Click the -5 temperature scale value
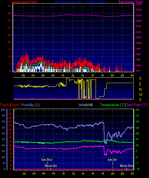The width and height of the screenshot is (149, 178). [137, 163]
